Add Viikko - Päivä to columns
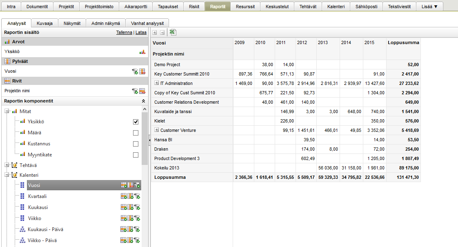This screenshot has width=458, height=247. coord(130,240)
